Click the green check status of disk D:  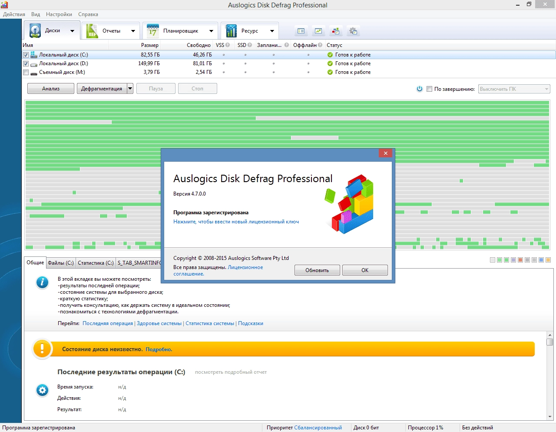click(330, 63)
